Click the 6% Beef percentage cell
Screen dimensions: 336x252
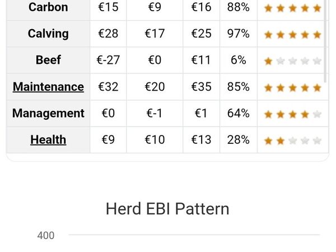coord(238,60)
